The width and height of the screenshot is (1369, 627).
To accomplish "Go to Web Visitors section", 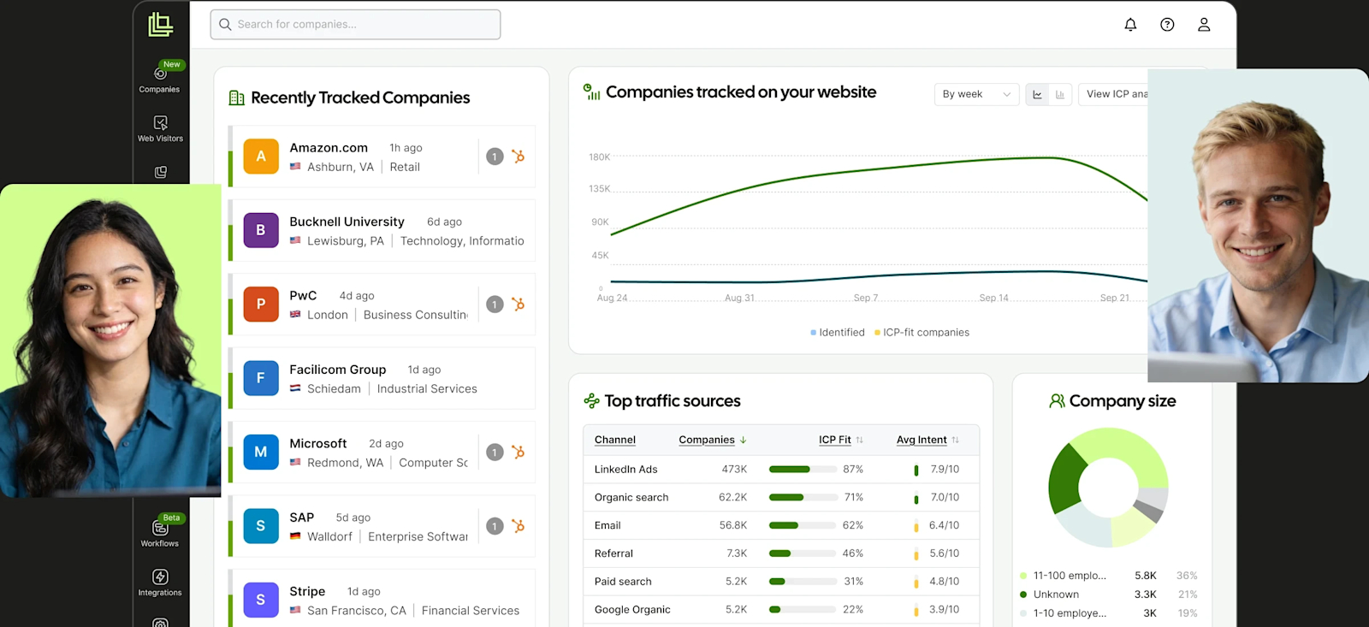I will tap(160, 128).
